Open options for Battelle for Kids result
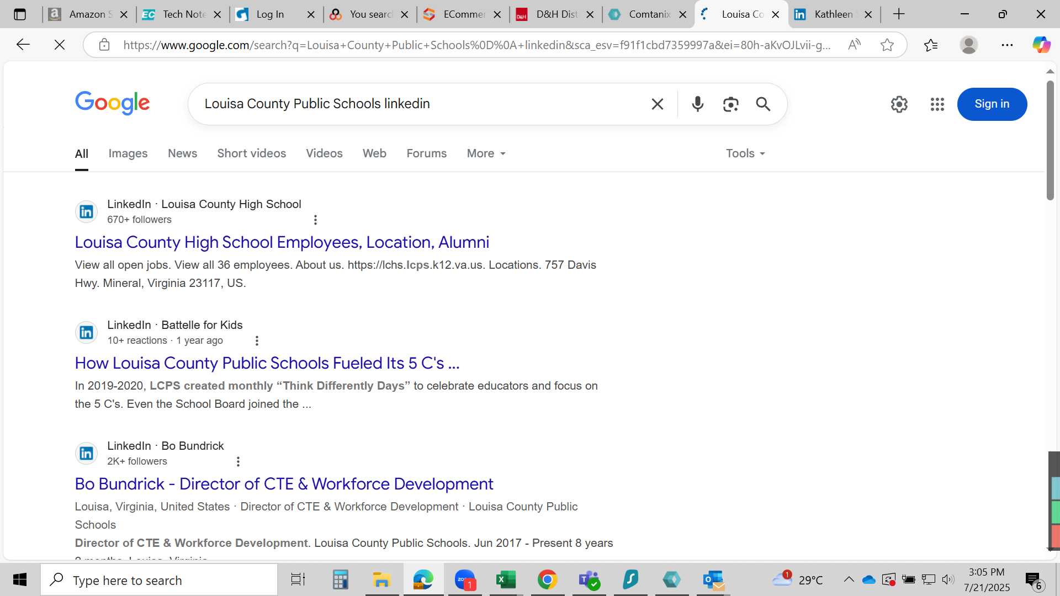The height and width of the screenshot is (596, 1060). 256,340
